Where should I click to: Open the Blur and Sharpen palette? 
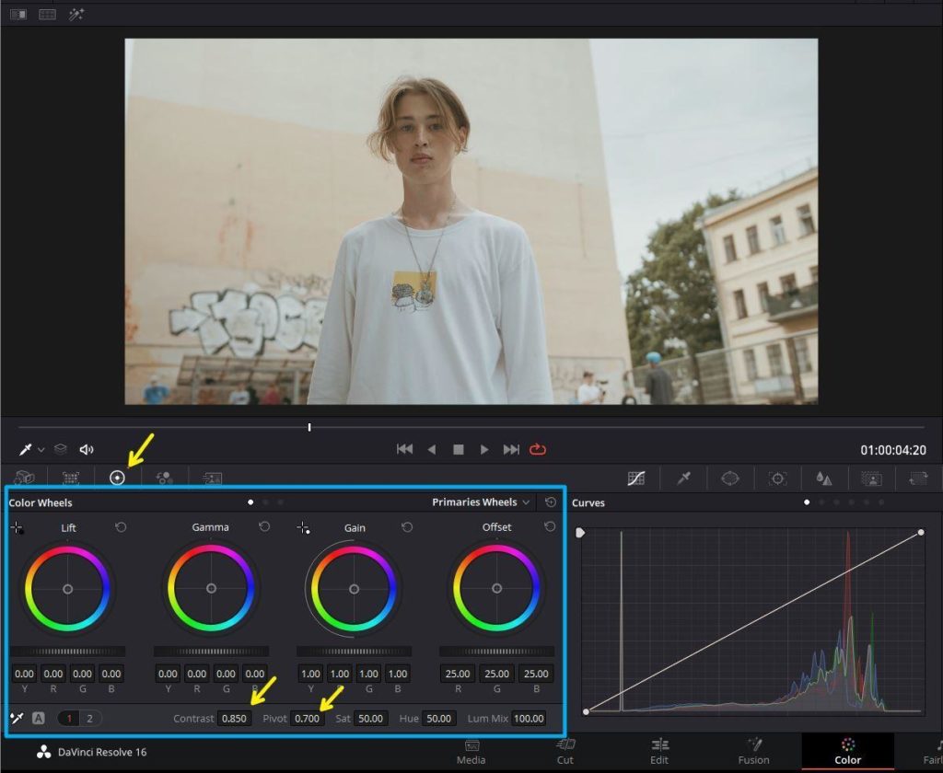[x=824, y=479]
